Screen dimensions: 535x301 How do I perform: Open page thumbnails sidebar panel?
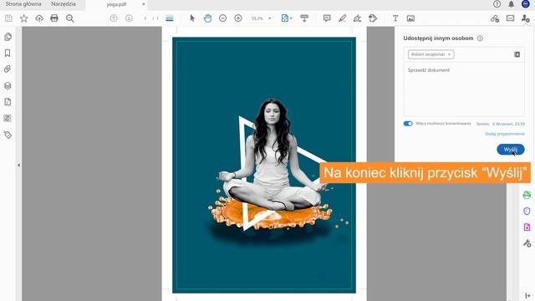coord(8,37)
